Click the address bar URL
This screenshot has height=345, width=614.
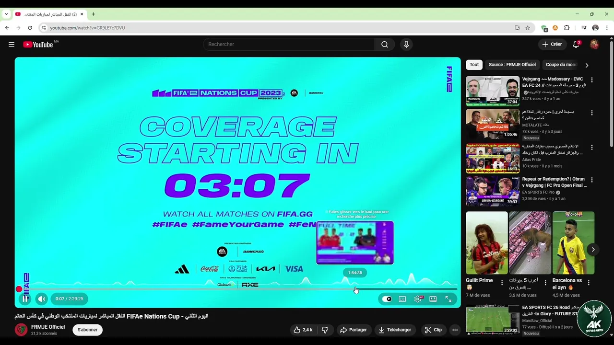pyautogui.click(x=87, y=28)
